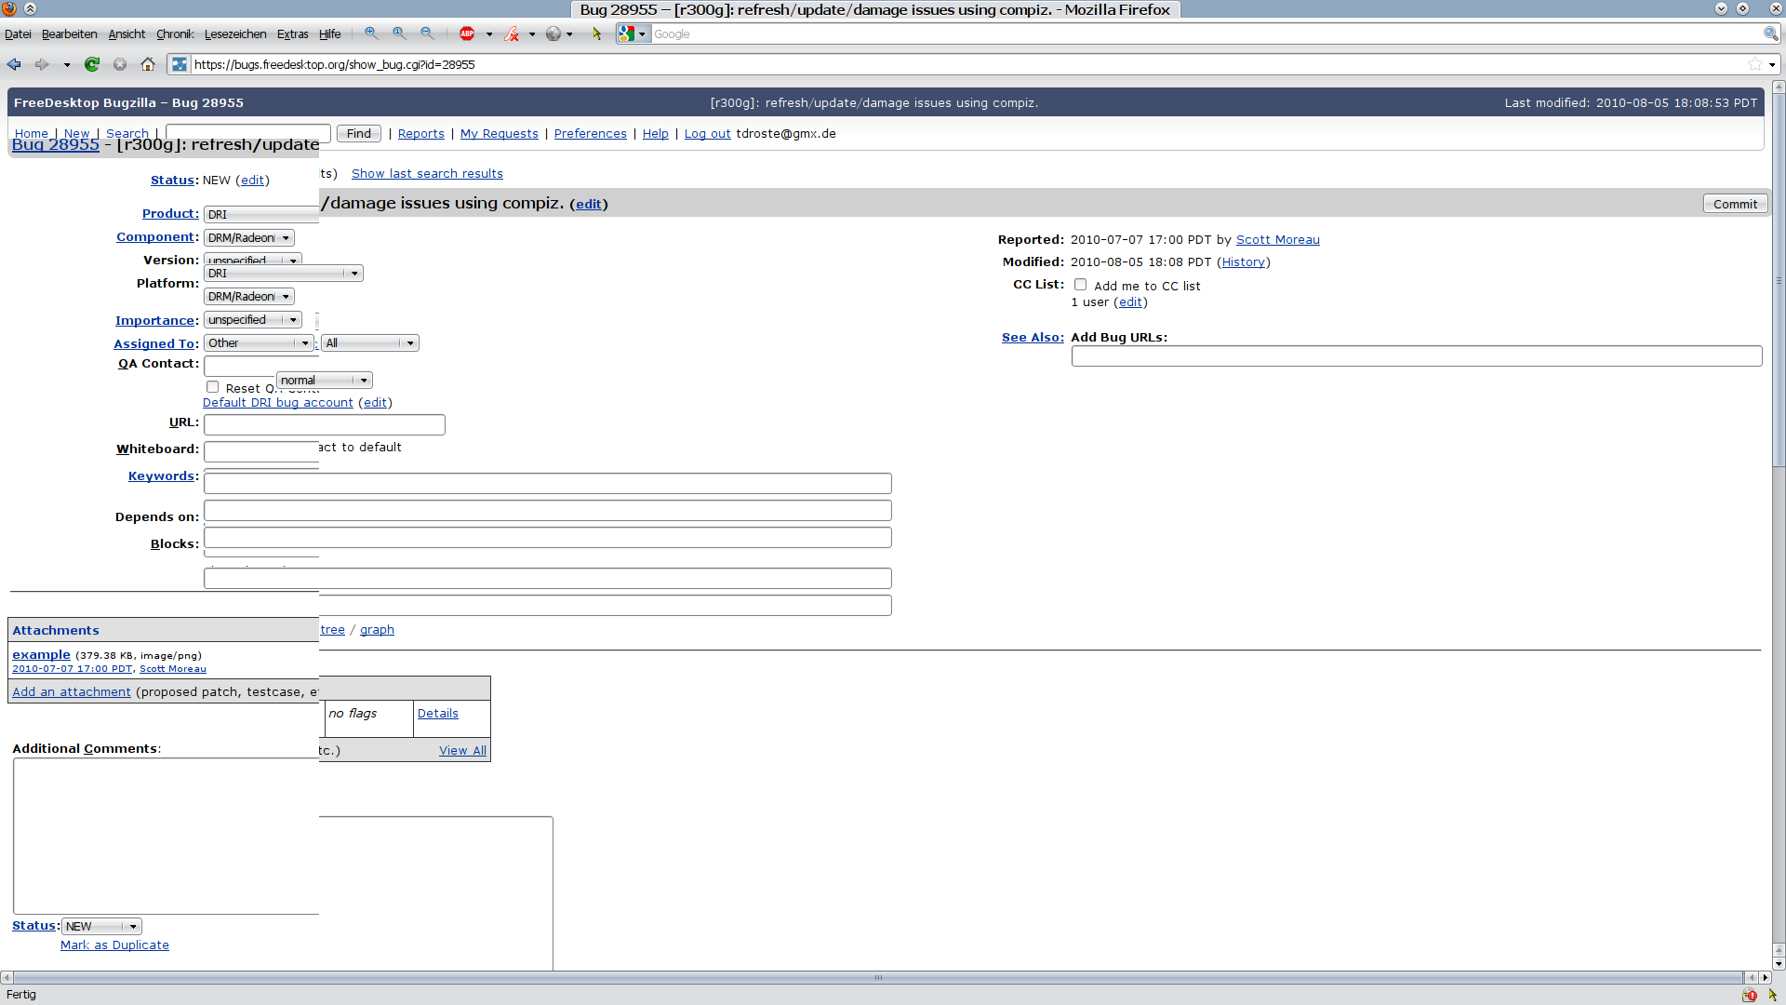This screenshot has height=1005, width=1786.
Task: Bookmark the page with the star icon
Action: [1754, 64]
